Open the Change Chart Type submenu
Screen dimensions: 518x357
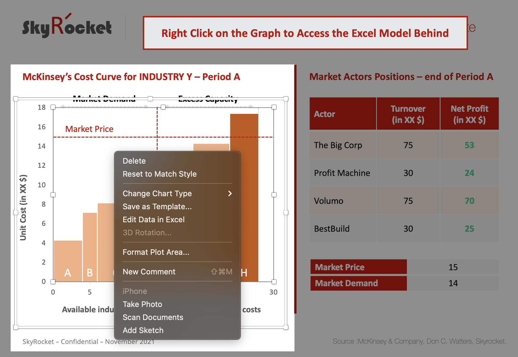177,194
